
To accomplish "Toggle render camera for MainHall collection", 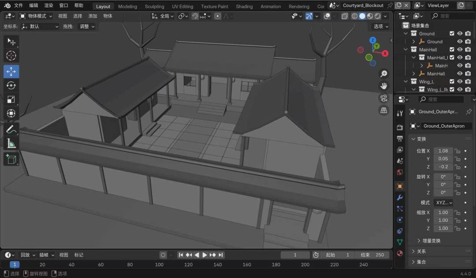I will click(468, 49).
